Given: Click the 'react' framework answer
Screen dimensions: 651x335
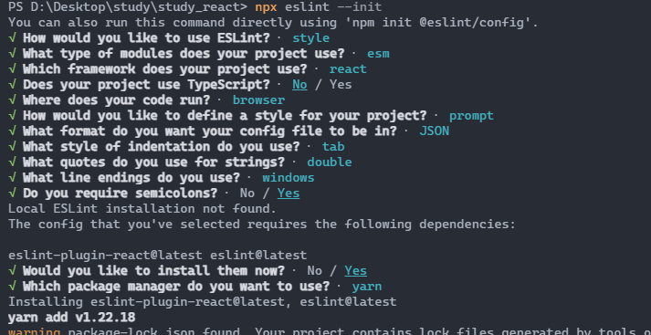Looking at the screenshot, I should pos(348,69).
